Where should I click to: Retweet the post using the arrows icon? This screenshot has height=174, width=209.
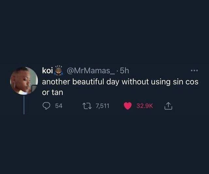click(87, 106)
